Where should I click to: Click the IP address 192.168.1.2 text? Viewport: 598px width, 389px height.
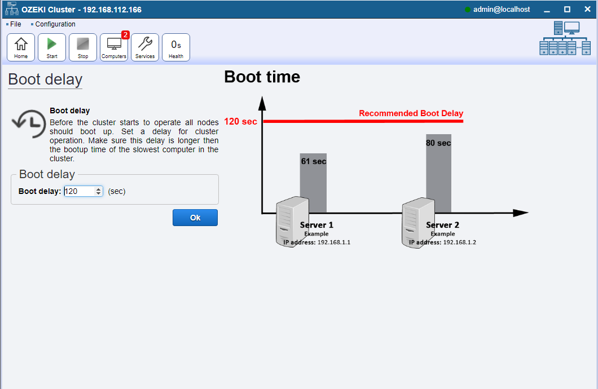(x=442, y=242)
